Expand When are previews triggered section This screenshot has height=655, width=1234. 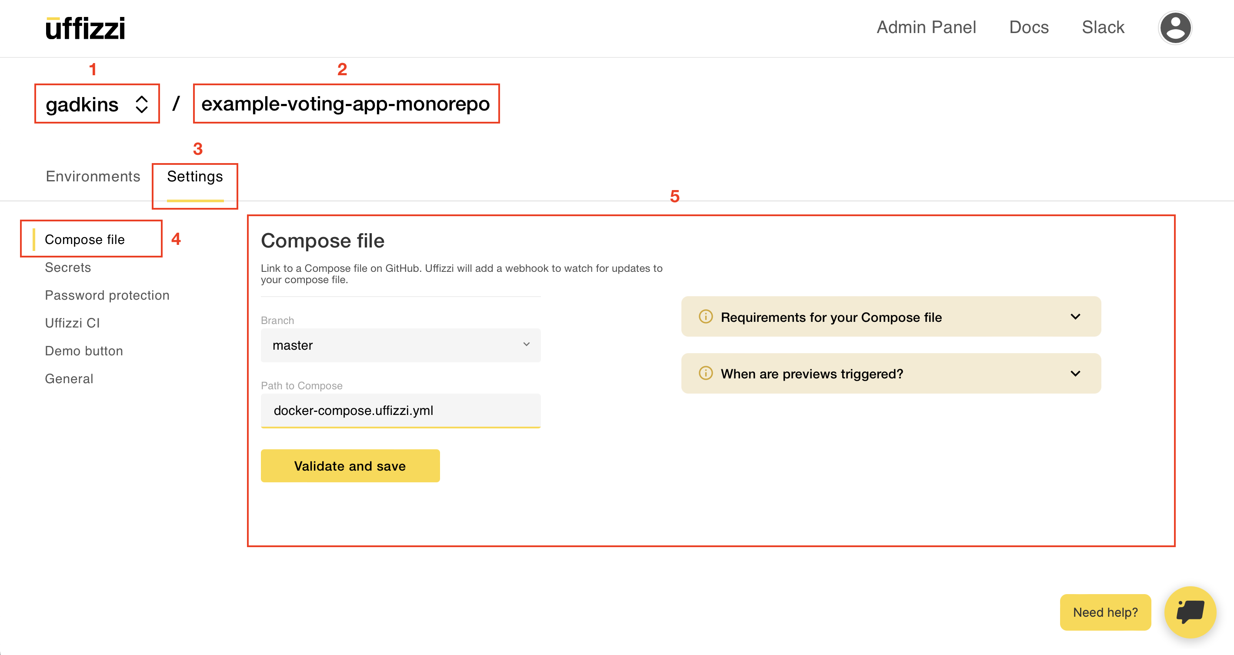pos(1075,373)
